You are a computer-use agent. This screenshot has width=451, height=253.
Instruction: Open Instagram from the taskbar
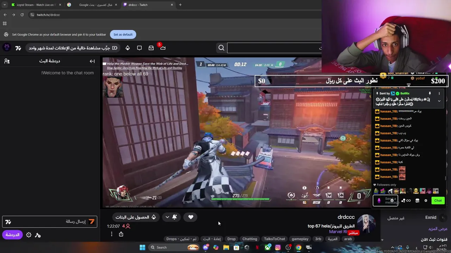[278, 247]
